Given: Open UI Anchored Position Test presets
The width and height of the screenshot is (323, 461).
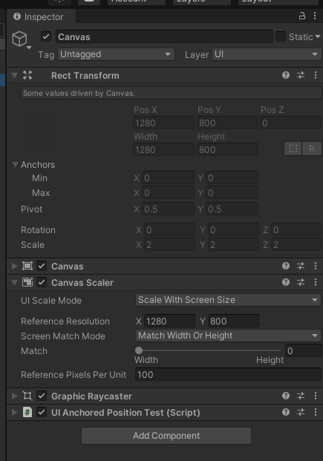Looking at the screenshot, I should pyautogui.click(x=301, y=412).
